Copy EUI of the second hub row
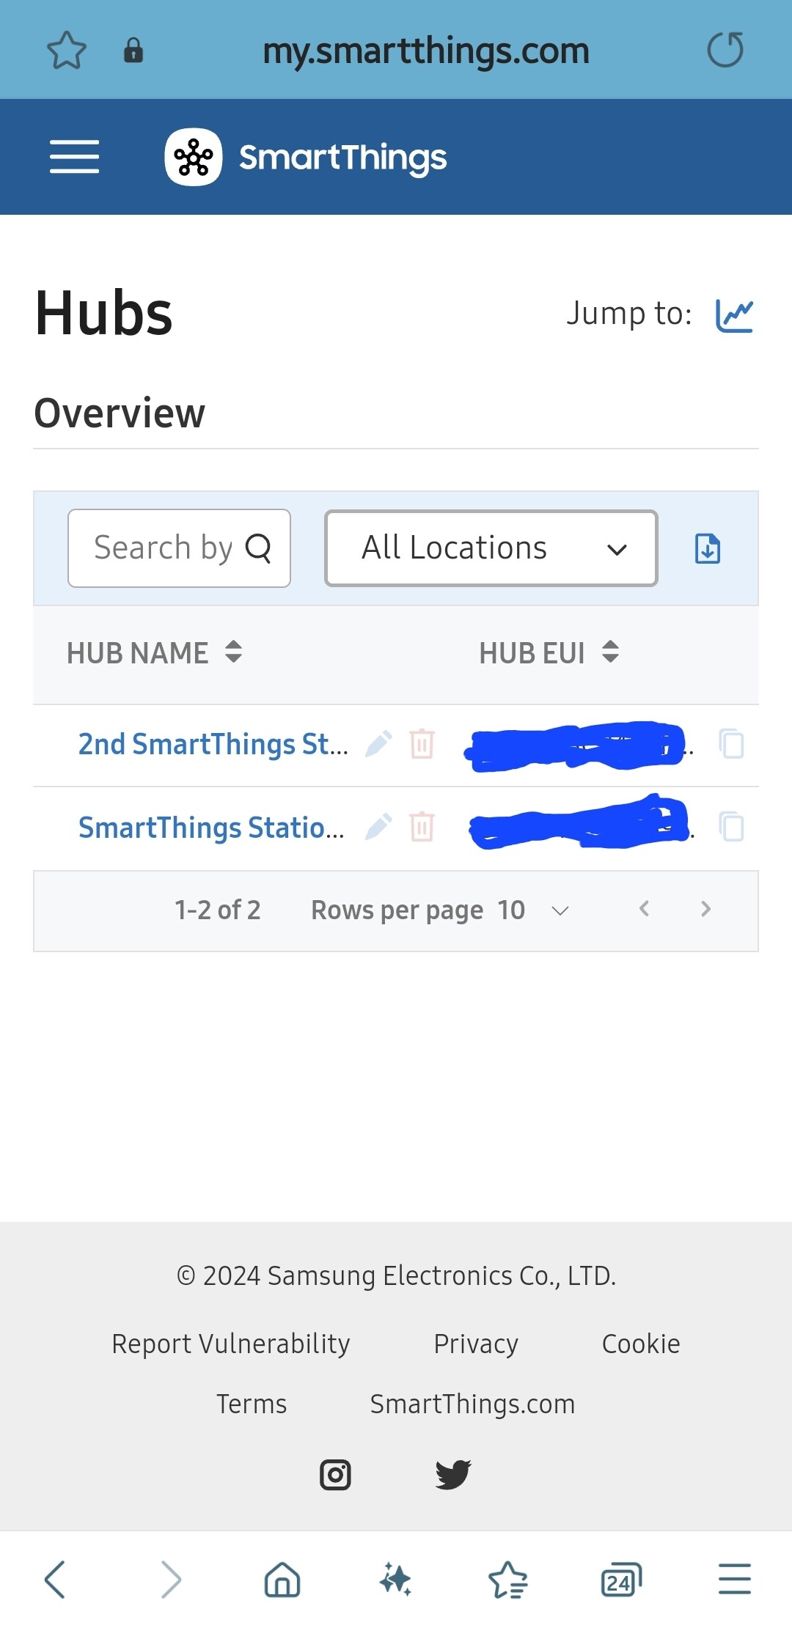Image resolution: width=792 pixels, height=1628 pixels. pyautogui.click(x=732, y=827)
